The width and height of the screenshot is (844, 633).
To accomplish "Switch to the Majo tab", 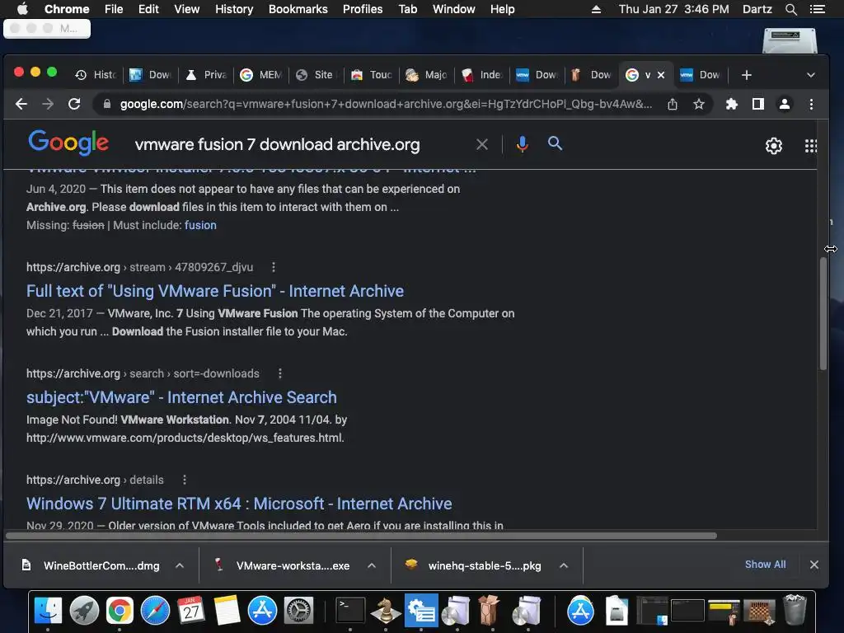I will coord(427,75).
